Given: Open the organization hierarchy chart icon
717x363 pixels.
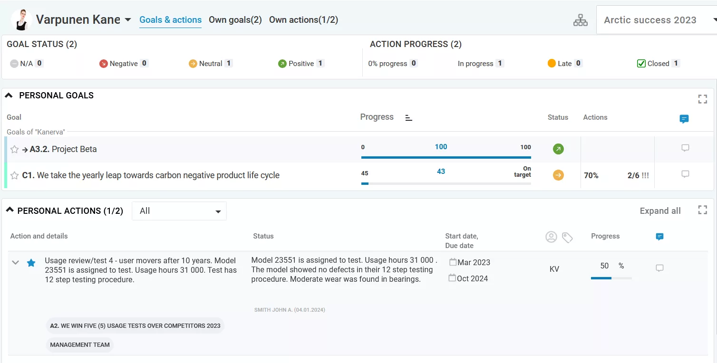Looking at the screenshot, I should (x=580, y=20).
